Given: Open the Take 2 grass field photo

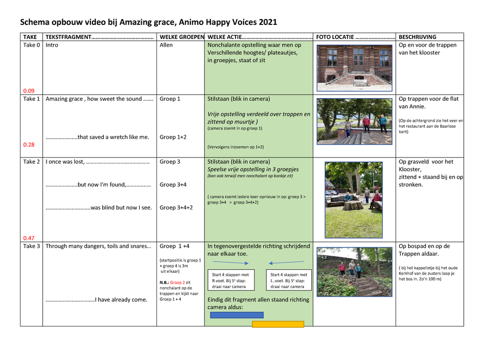Looking at the screenshot, I should pyautogui.click(x=354, y=200).
